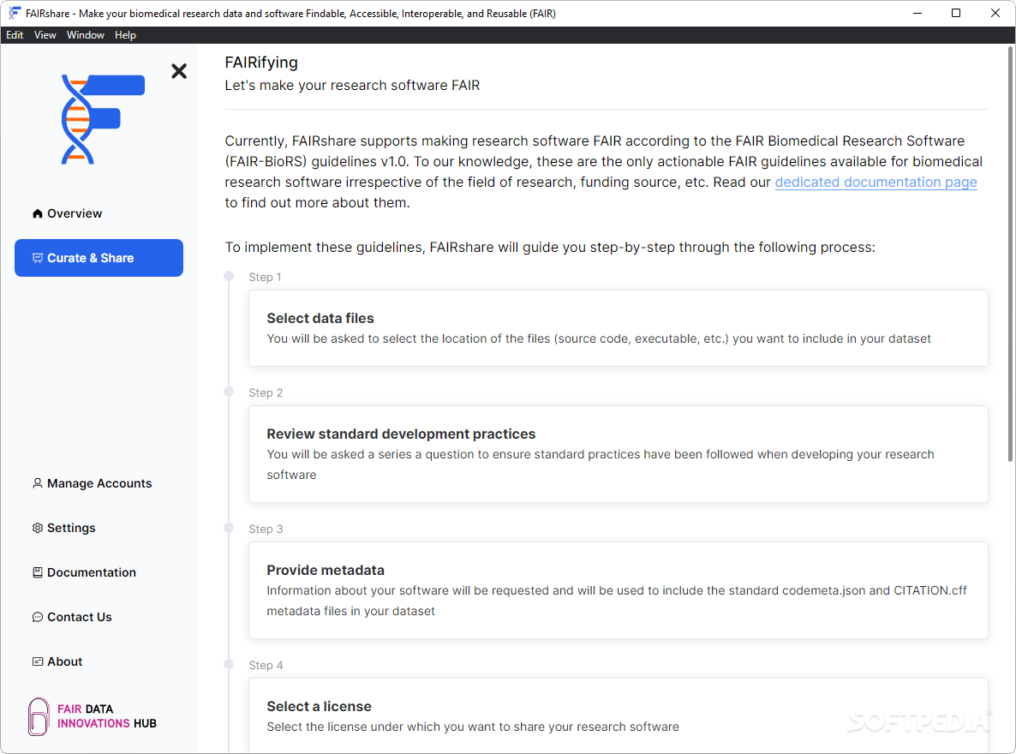Screen dimensions: 1016x754
Task: Click the Select a license card
Action: (619, 715)
